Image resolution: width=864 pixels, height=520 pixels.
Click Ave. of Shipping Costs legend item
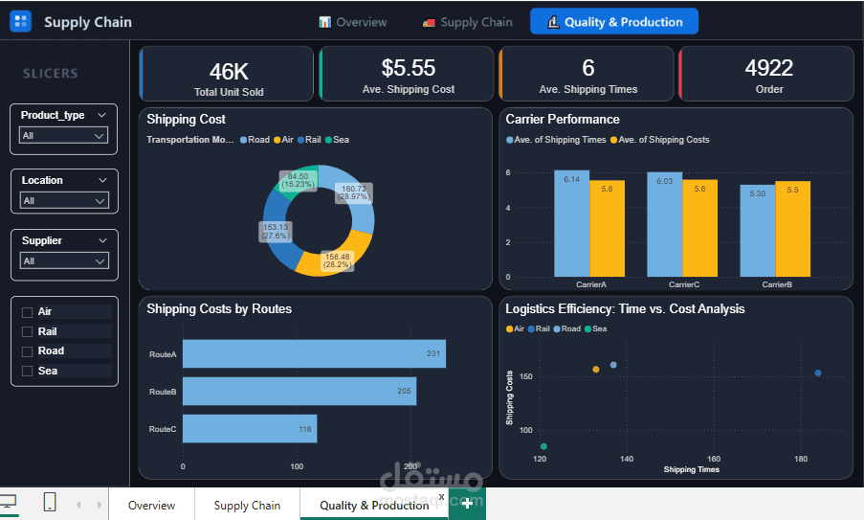coord(660,140)
